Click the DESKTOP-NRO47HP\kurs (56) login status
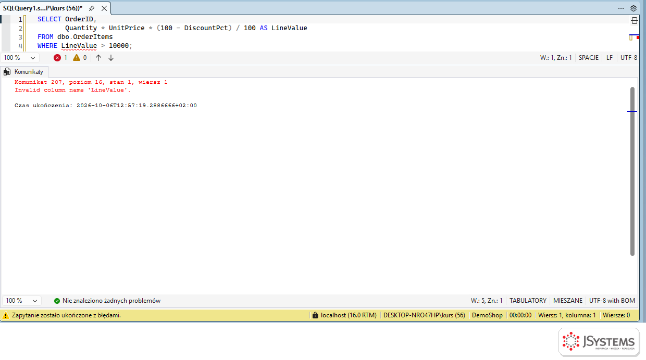Image resolution: width=646 pixels, height=360 pixels. click(424, 315)
